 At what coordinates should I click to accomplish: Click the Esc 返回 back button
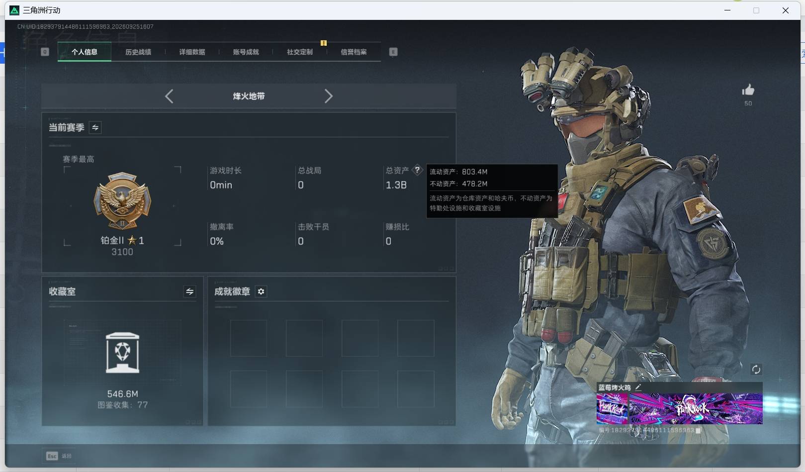point(59,456)
